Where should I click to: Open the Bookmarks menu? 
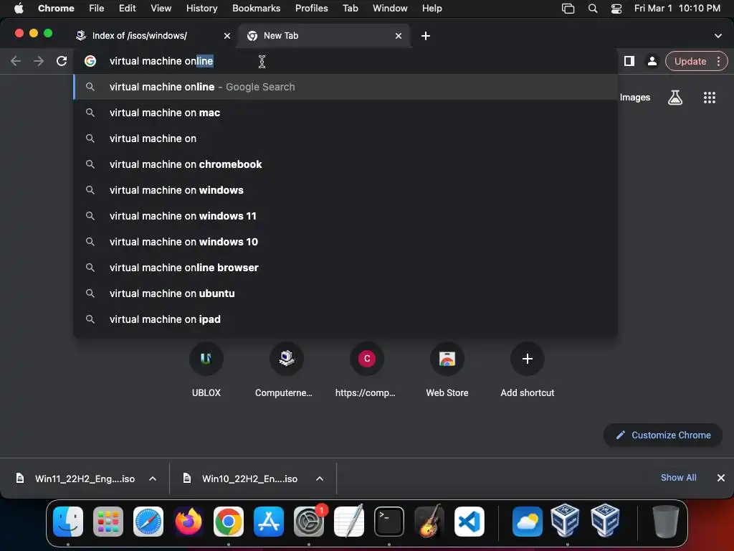[256, 8]
